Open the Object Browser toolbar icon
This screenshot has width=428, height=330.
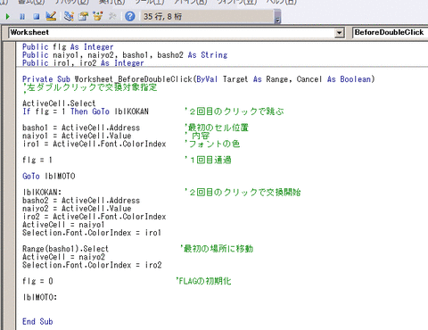tap(98, 16)
